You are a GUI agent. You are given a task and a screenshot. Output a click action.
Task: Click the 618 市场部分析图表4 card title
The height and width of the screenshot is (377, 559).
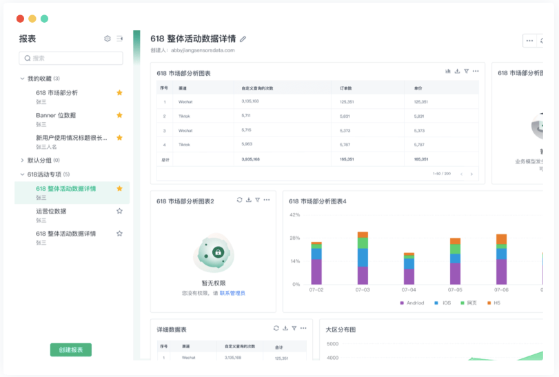[317, 201]
